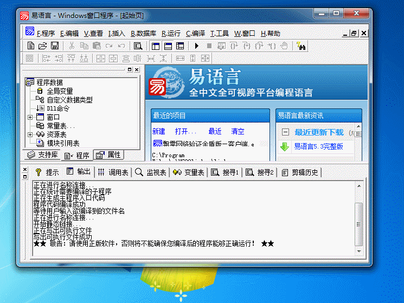Expand the 资源表 tree node
Screen dimensions: 404x303
30,134
